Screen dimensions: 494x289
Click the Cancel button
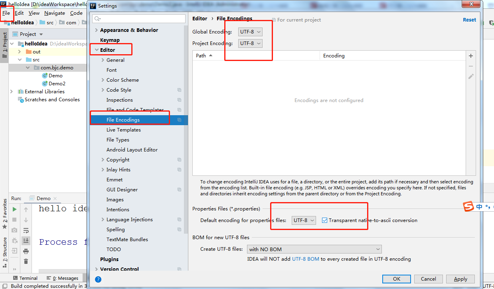(428, 279)
